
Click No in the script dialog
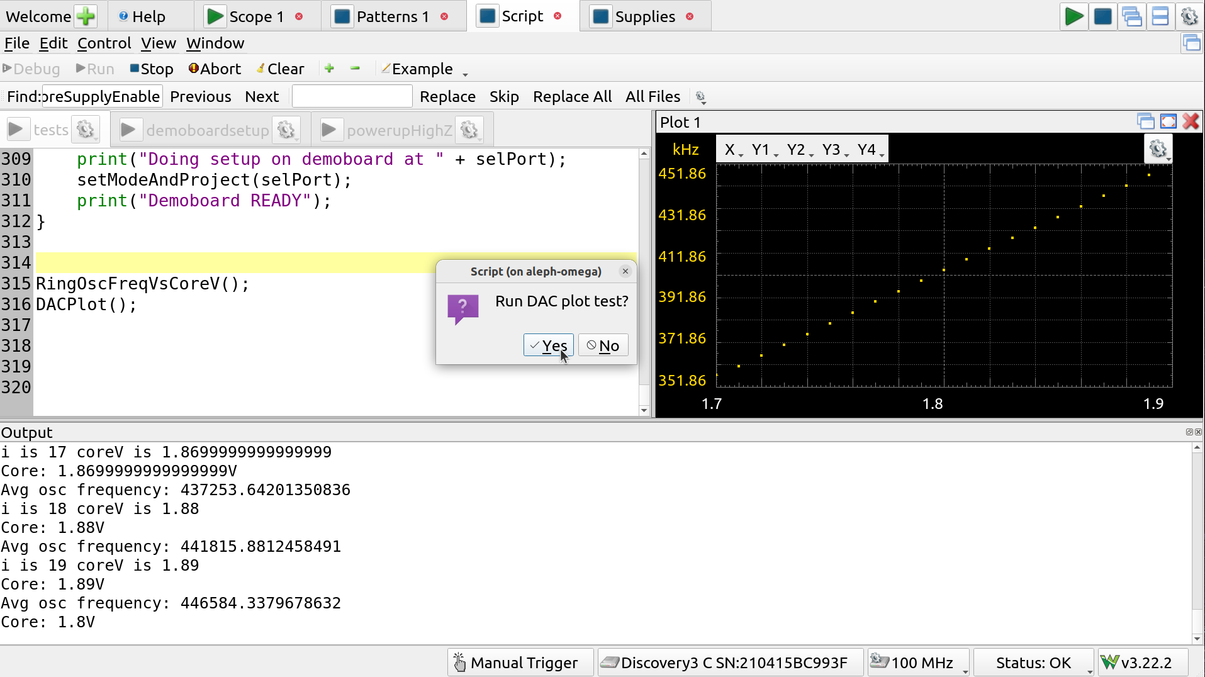(x=603, y=345)
